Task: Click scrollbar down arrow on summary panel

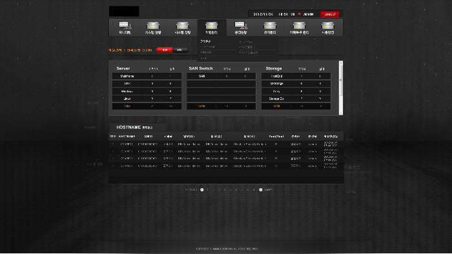Action: (341, 113)
